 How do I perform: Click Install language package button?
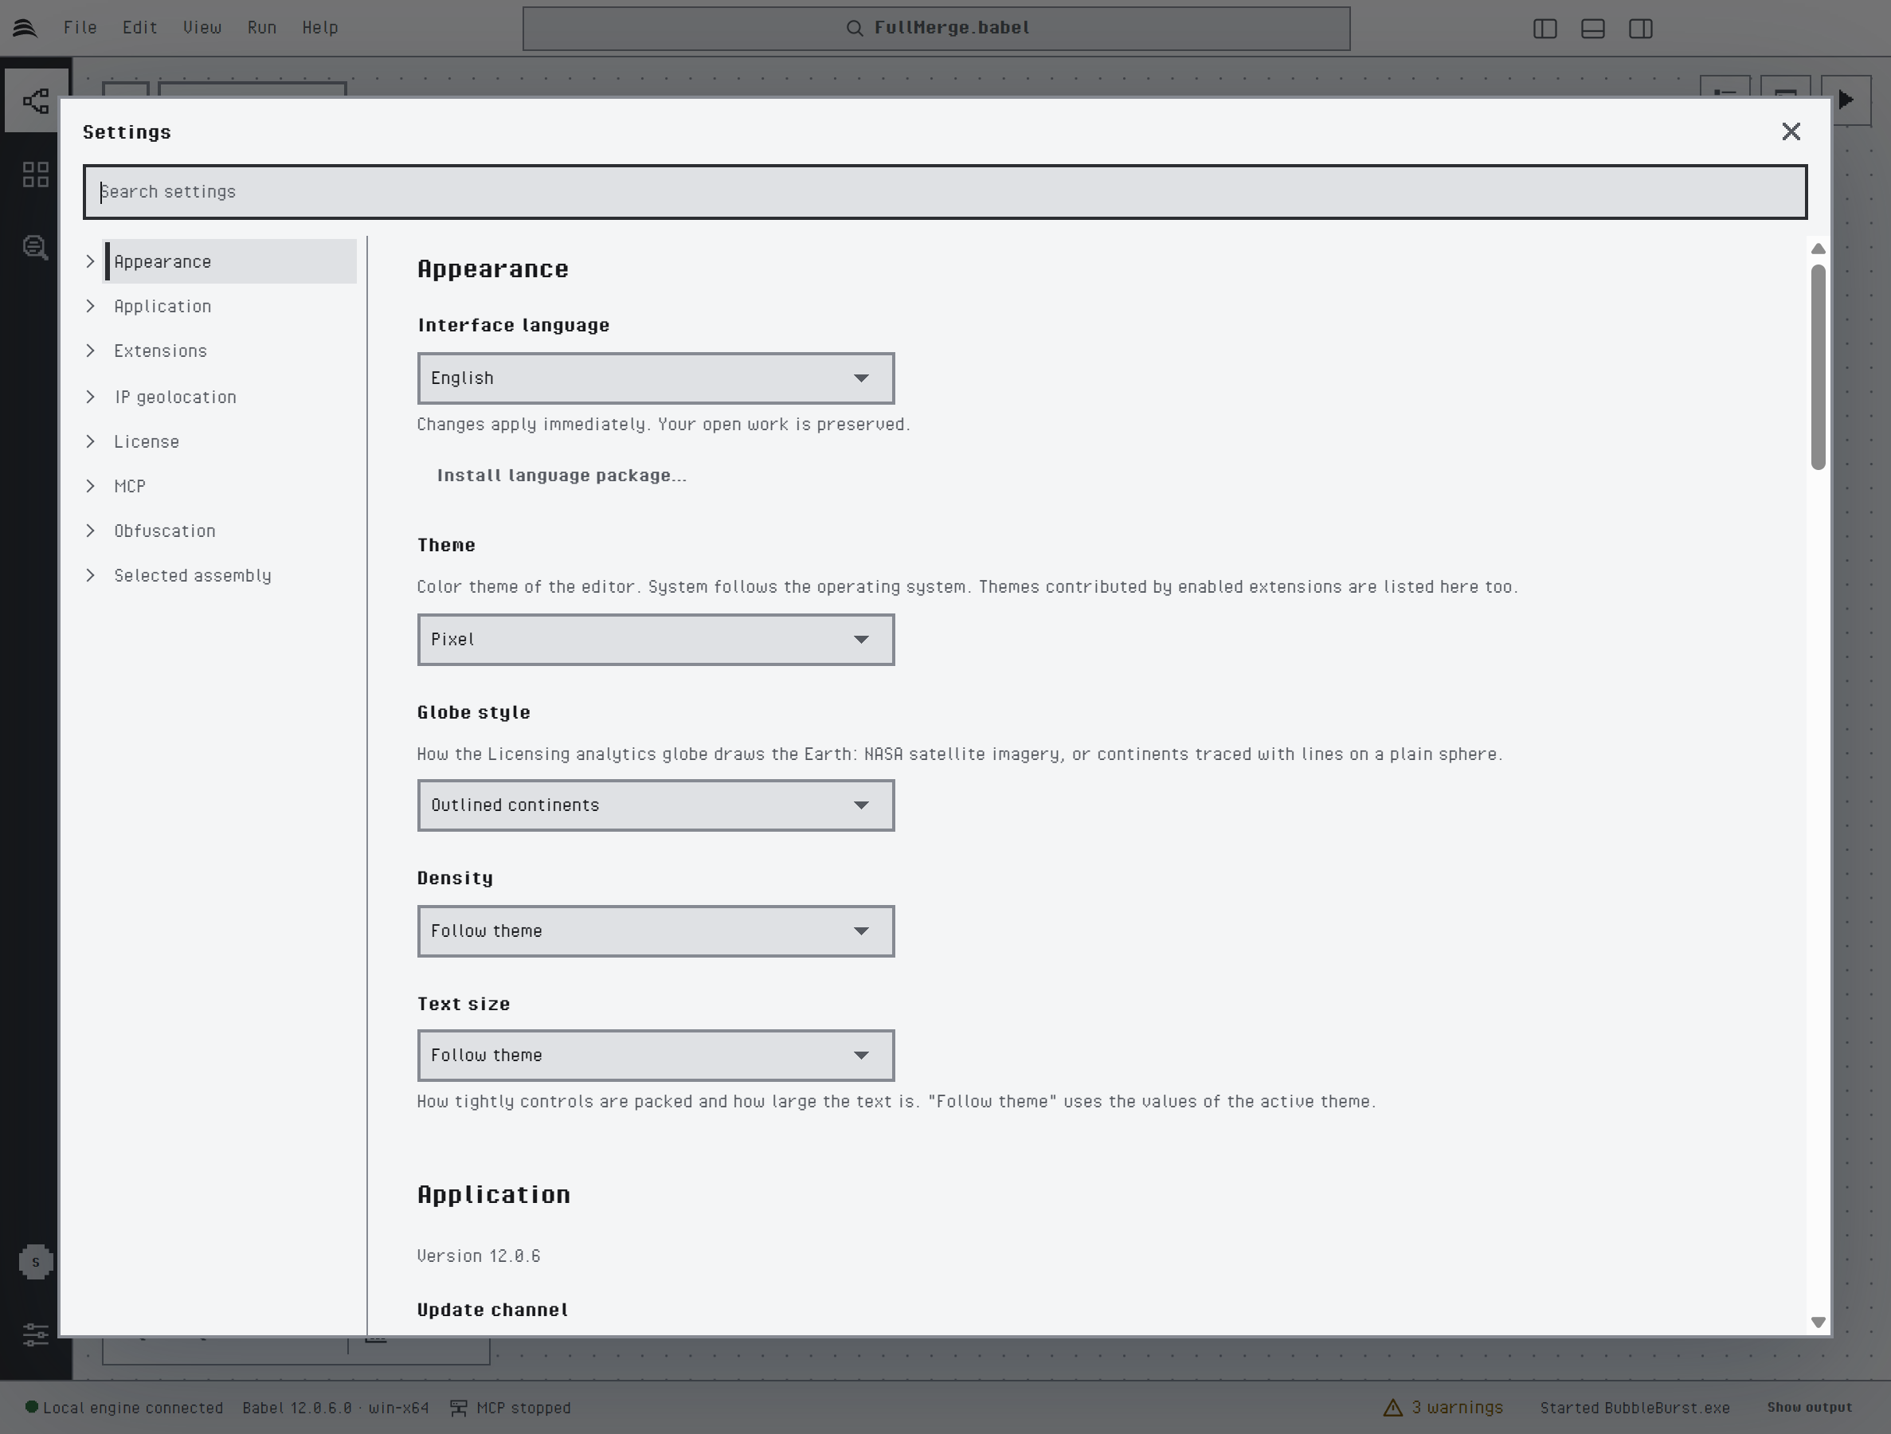(x=562, y=476)
